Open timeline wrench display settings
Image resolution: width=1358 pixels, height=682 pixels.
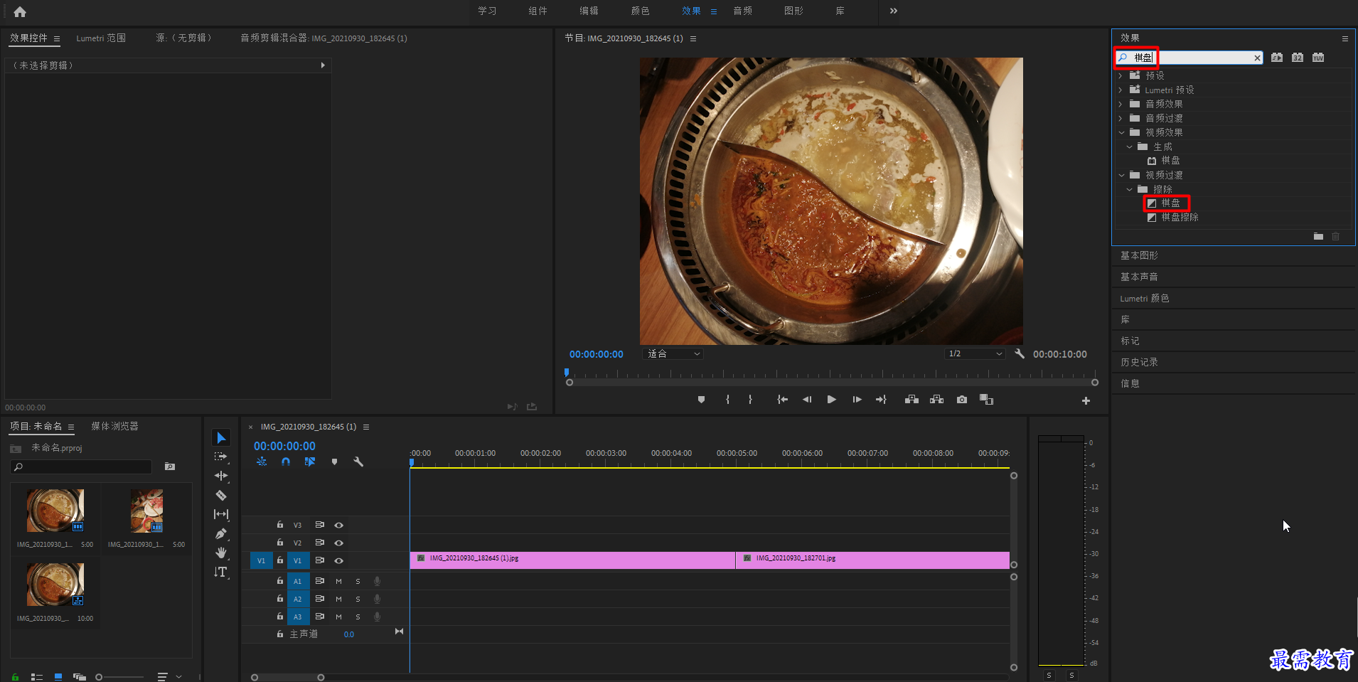358,462
